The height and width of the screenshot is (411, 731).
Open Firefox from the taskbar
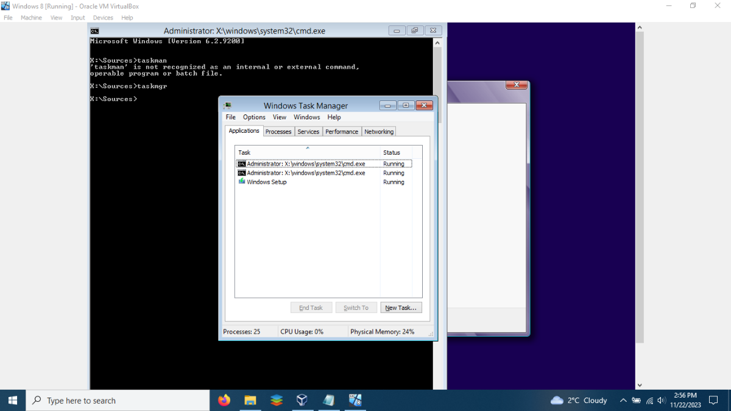[224, 400]
